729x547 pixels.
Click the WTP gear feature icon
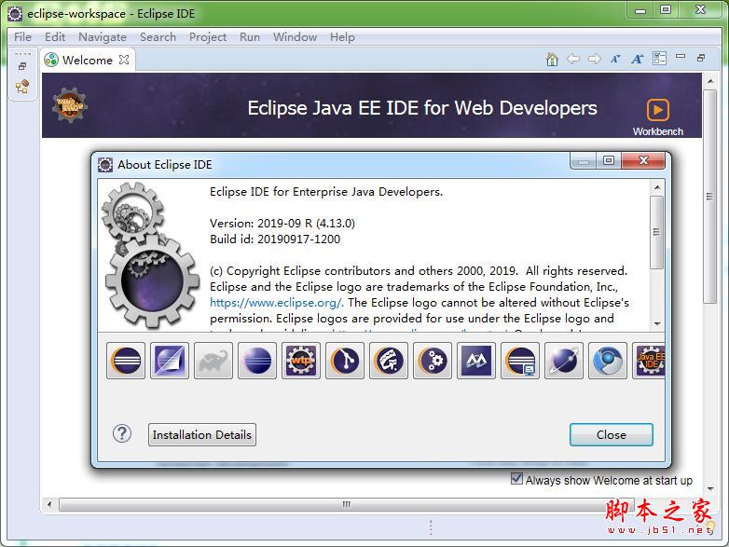coord(301,361)
